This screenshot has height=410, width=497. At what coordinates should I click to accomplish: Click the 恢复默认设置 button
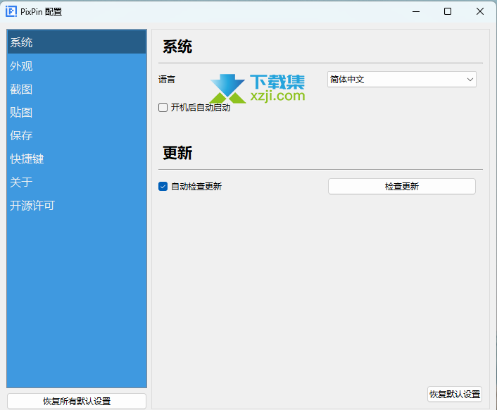(x=455, y=394)
